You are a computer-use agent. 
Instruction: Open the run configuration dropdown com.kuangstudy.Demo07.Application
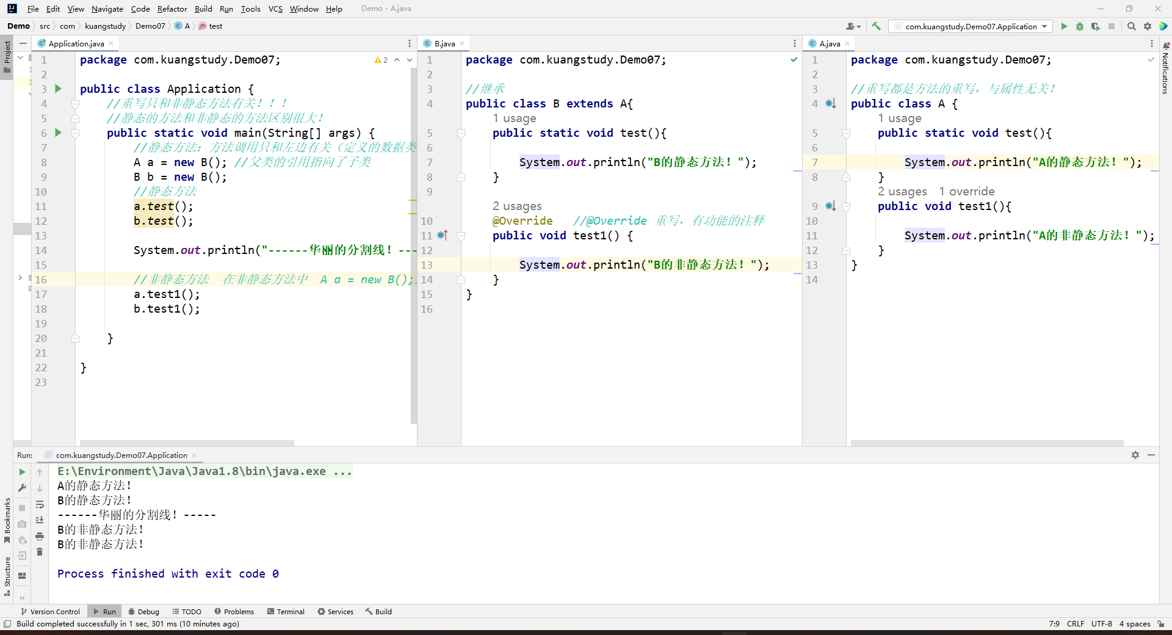pos(971,26)
